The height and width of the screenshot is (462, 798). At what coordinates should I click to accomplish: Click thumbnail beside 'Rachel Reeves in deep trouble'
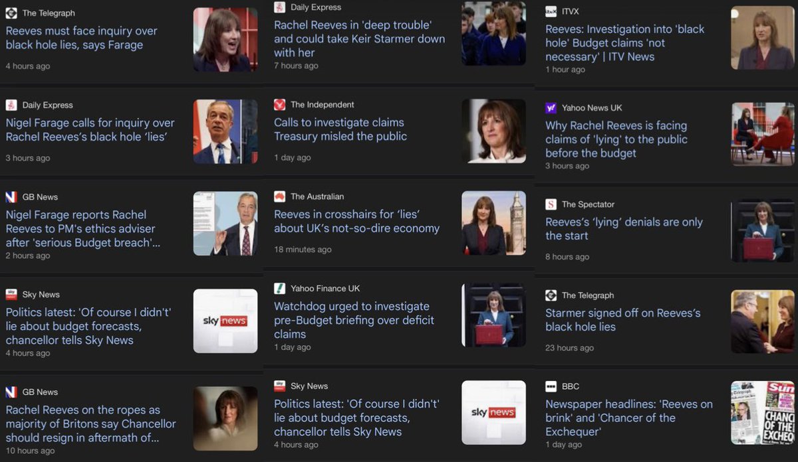(x=494, y=33)
